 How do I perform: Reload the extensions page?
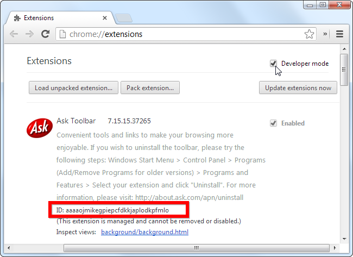45,34
